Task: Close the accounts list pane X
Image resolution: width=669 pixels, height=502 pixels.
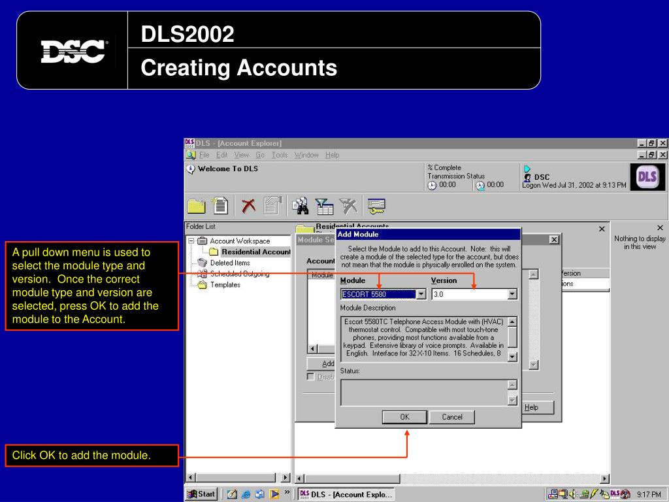Action: (x=602, y=229)
